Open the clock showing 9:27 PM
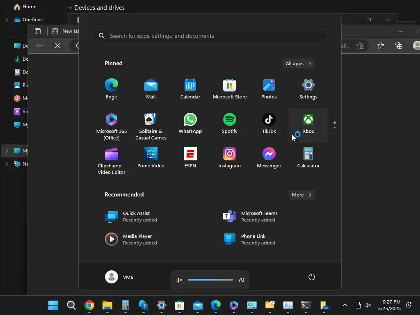This screenshot has width=420, height=315. click(389, 305)
